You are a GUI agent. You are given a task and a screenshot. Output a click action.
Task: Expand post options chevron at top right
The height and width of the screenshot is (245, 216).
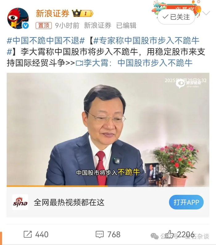[x=206, y=13]
